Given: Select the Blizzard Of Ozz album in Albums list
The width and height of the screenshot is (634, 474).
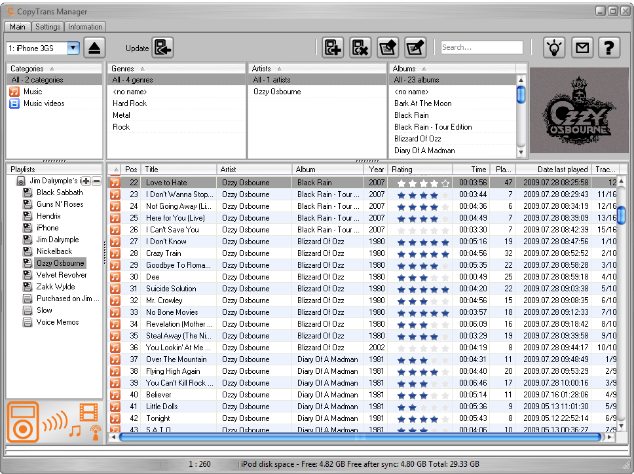Looking at the screenshot, I should 453,139.
